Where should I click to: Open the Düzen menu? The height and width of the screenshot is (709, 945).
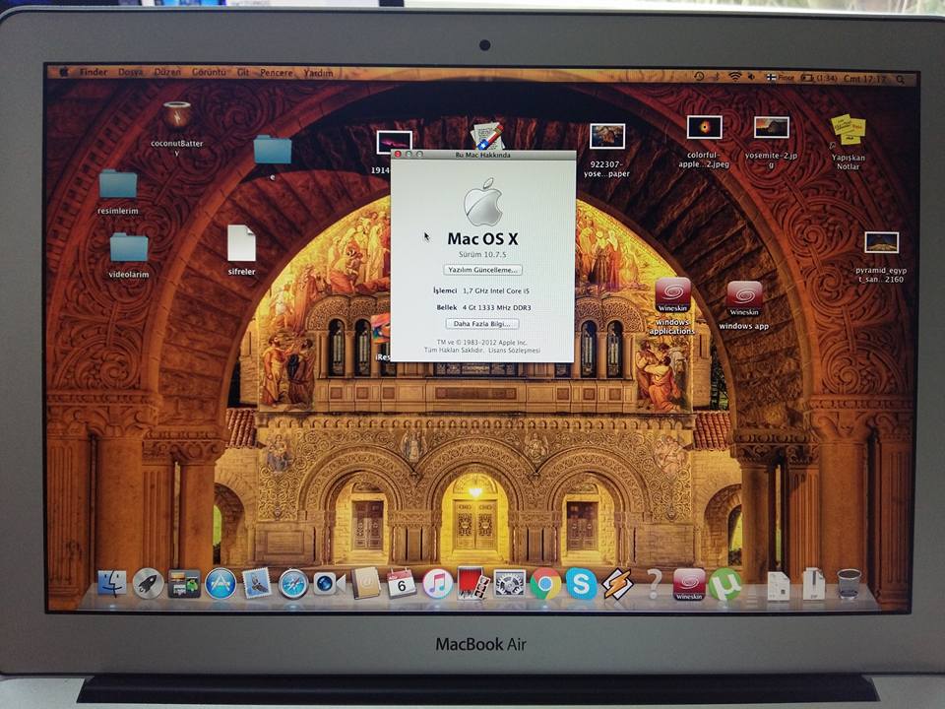pyautogui.click(x=167, y=72)
